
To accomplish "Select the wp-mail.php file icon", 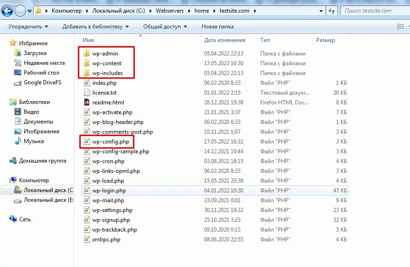I will tap(87, 200).
